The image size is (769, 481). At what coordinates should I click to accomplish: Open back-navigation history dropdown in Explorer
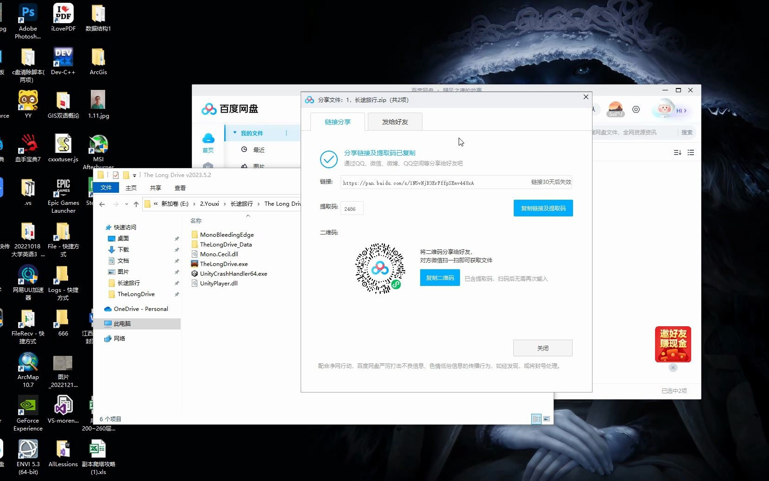click(126, 204)
